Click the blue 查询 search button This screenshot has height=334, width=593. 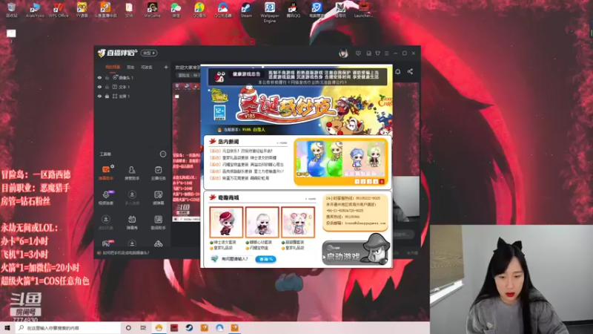pos(265,259)
